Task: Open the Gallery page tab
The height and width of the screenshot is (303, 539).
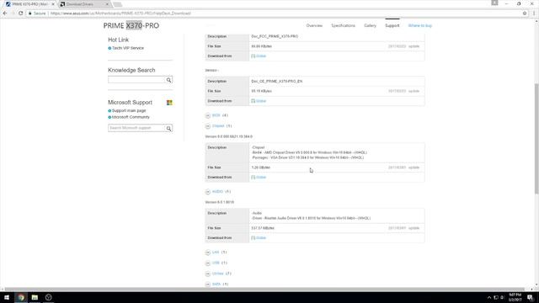Action: pyautogui.click(x=371, y=26)
